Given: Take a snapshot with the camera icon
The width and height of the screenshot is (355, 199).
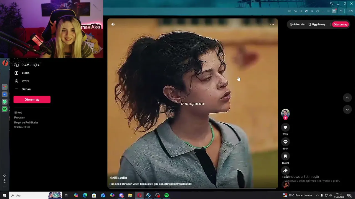Looking at the screenshot, I should [x=295, y=11].
